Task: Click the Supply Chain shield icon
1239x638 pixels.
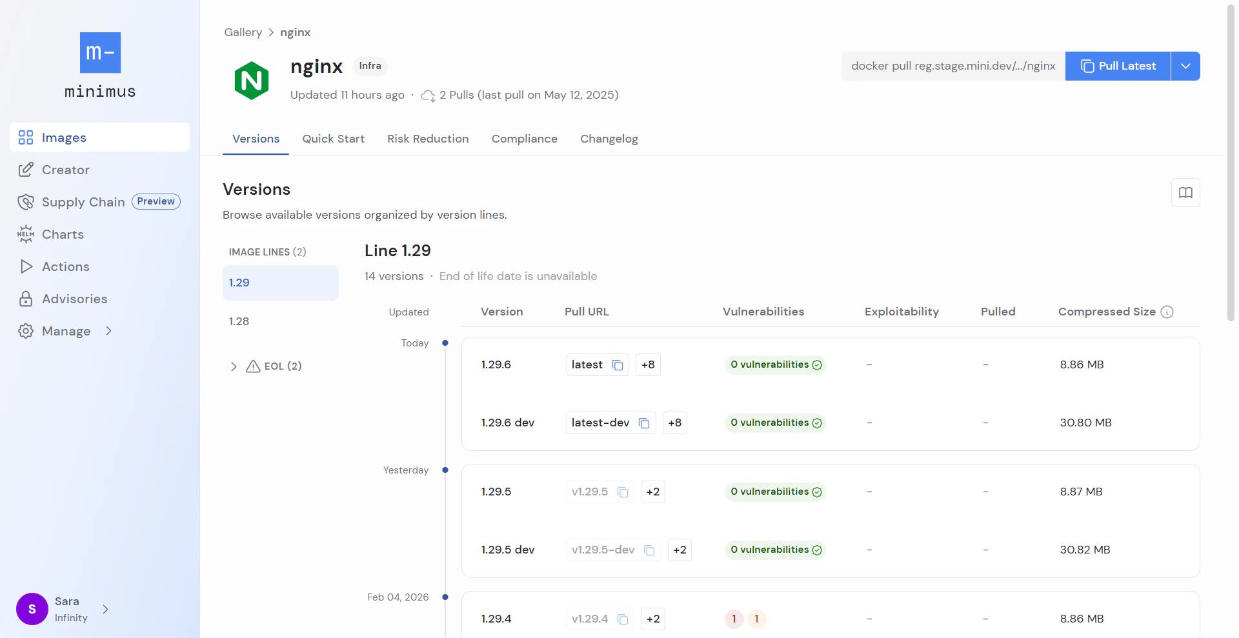Action: 26,201
